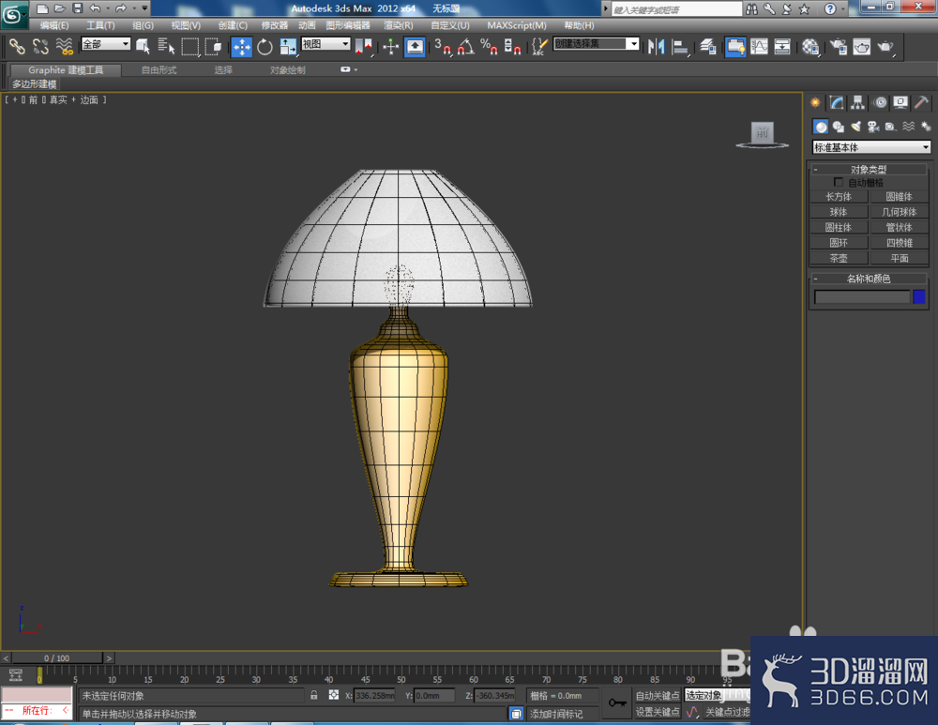Toggle the selection lock padlock icon
Screen dimensions: 938x725
click(314, 695)
